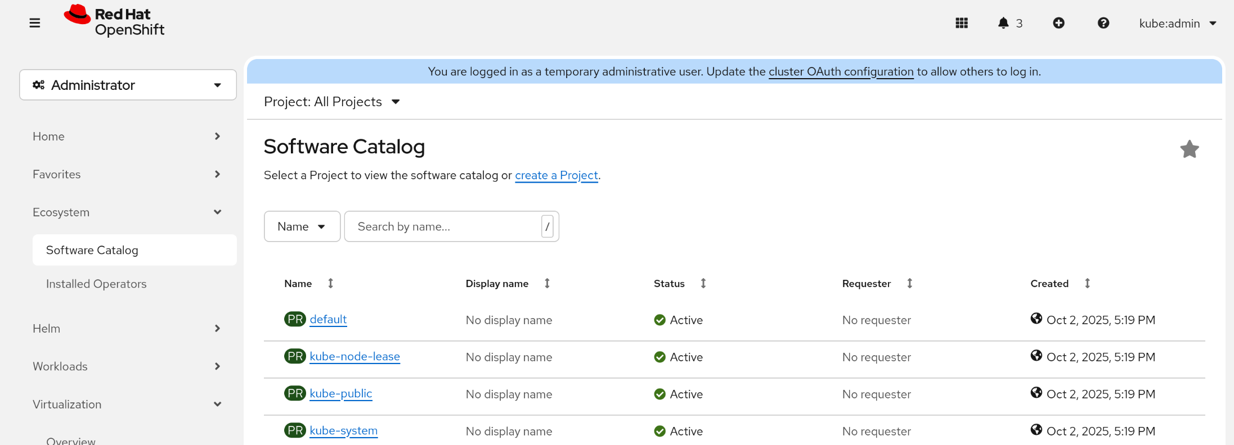1234x445 pixels.
Task: Open the help question mark menu
Action: 1103,23
